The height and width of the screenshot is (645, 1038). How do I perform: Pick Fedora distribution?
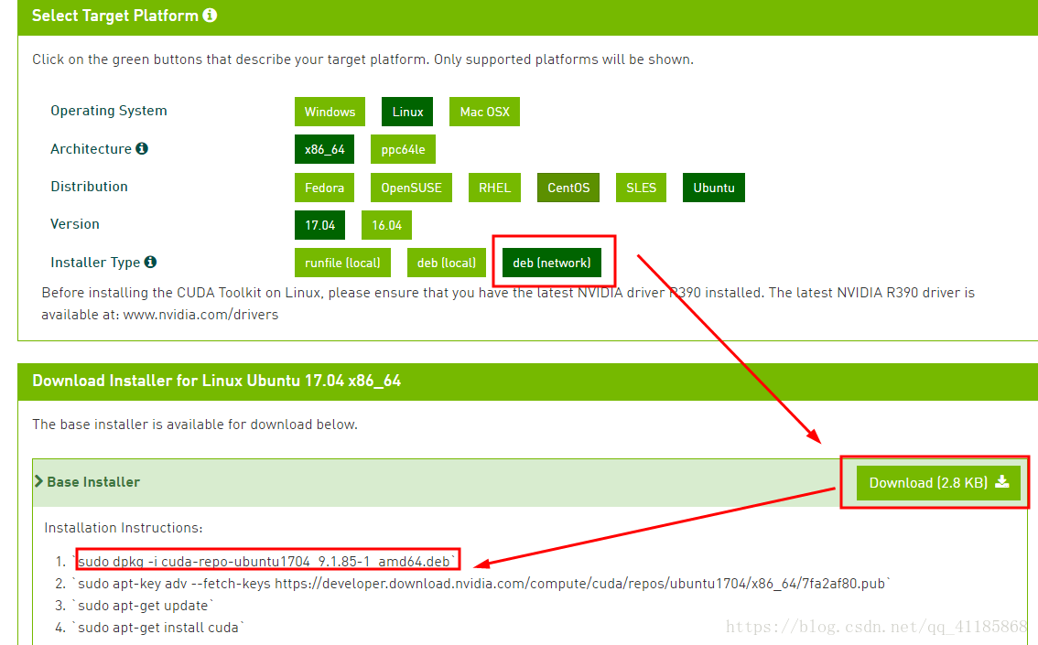324,188
